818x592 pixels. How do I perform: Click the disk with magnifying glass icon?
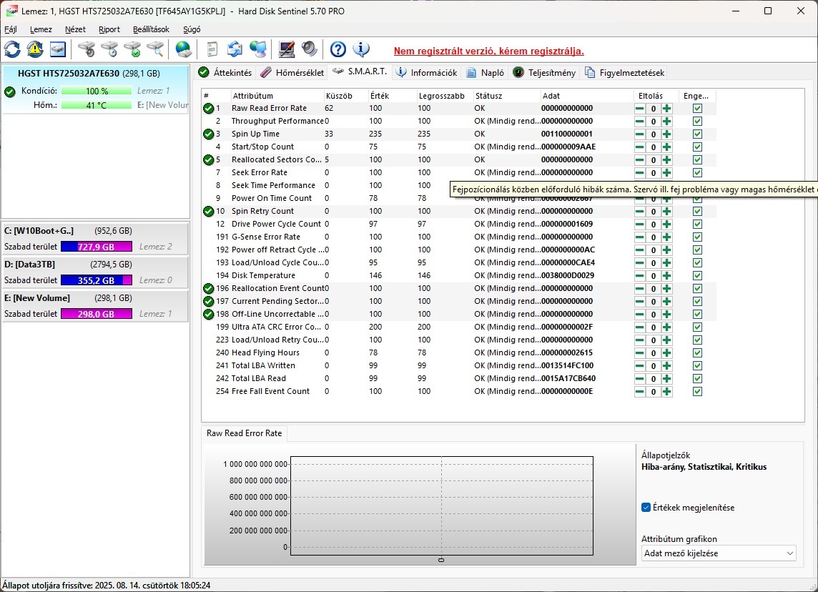coord(155,49)
